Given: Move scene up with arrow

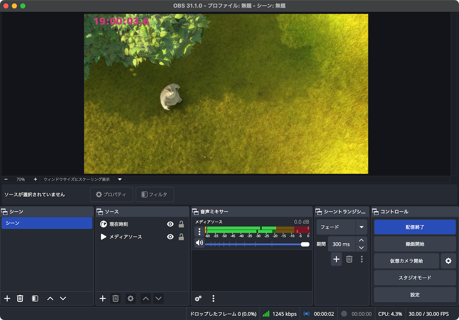Looking at the screenshot, I should coord(50,298).
